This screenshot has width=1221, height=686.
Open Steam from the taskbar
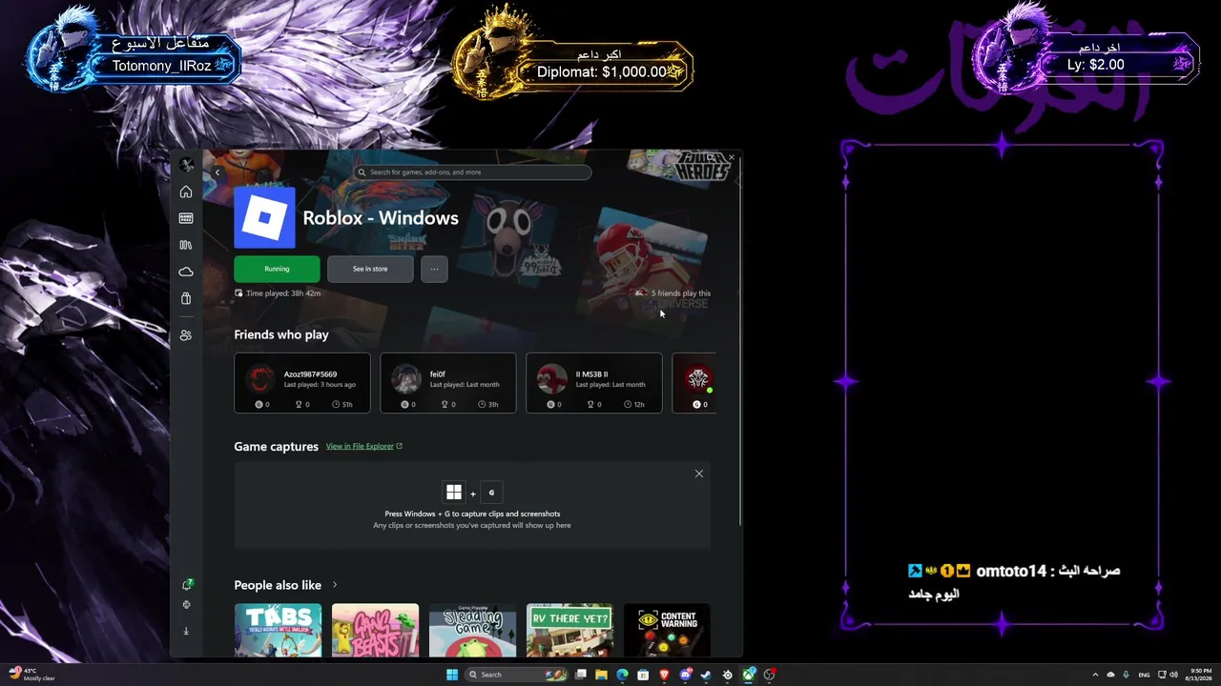[x=706, y=675]
